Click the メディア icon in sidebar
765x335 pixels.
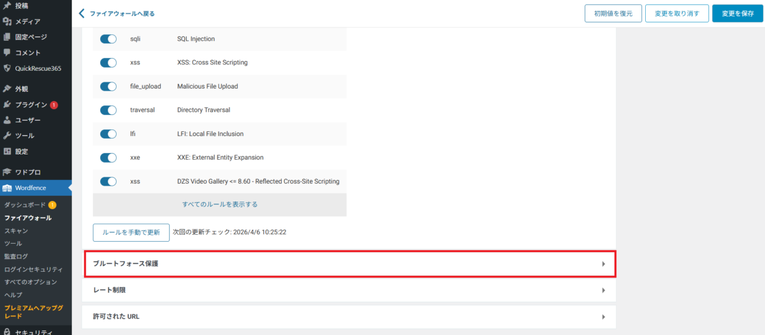click(x=7, y=22)
